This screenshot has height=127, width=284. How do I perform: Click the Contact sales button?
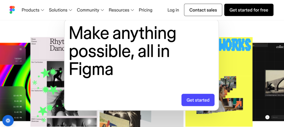(203, 10)
